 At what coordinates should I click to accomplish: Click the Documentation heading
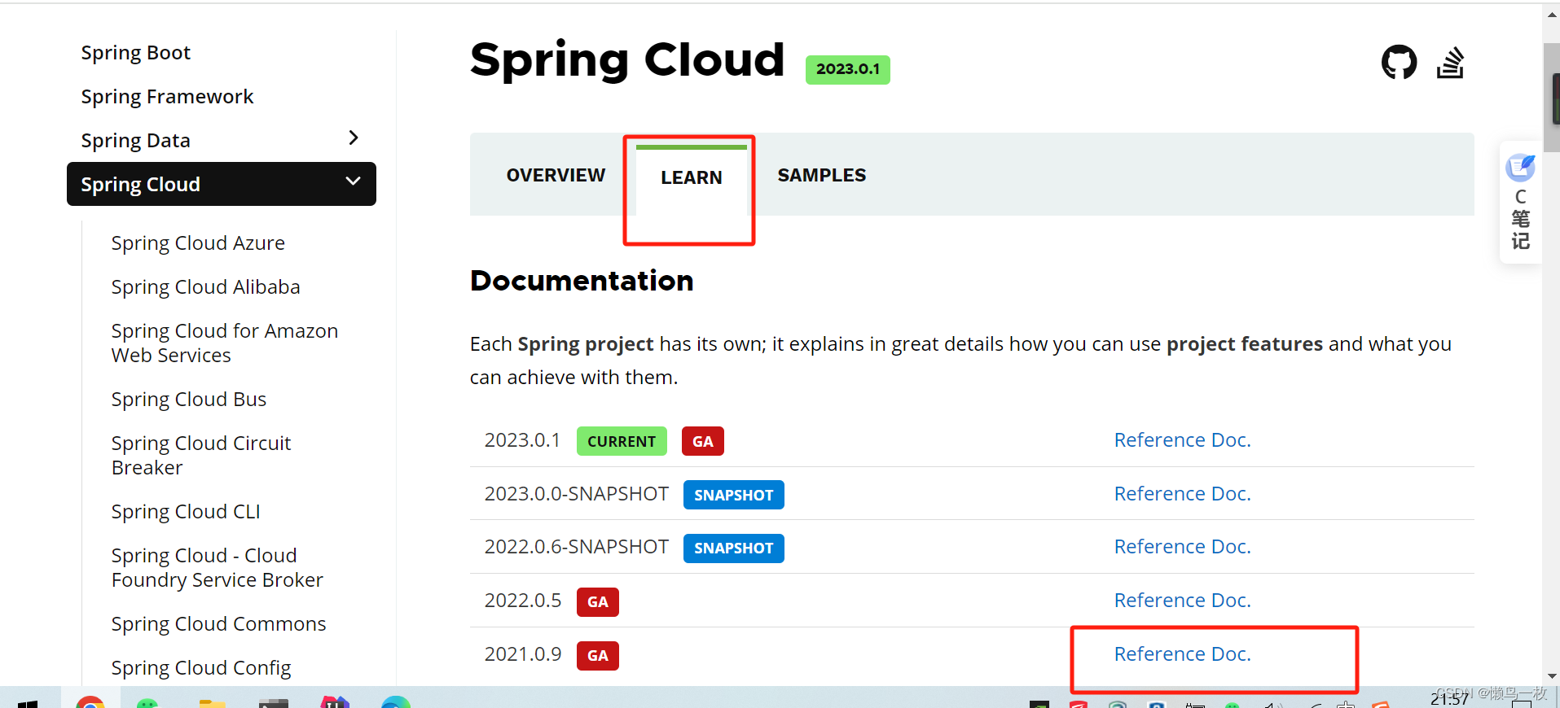582,281
